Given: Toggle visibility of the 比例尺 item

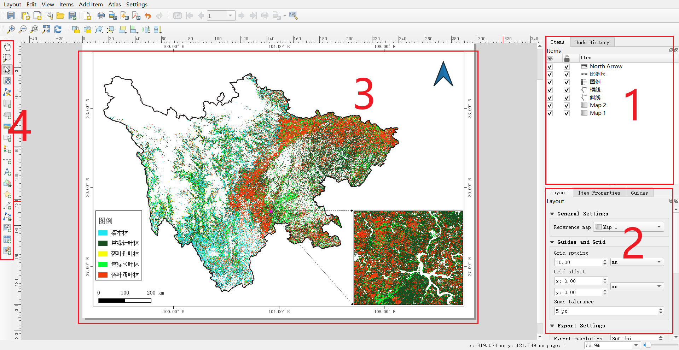Looking at the screenshot, I should [x=550, y=74].
